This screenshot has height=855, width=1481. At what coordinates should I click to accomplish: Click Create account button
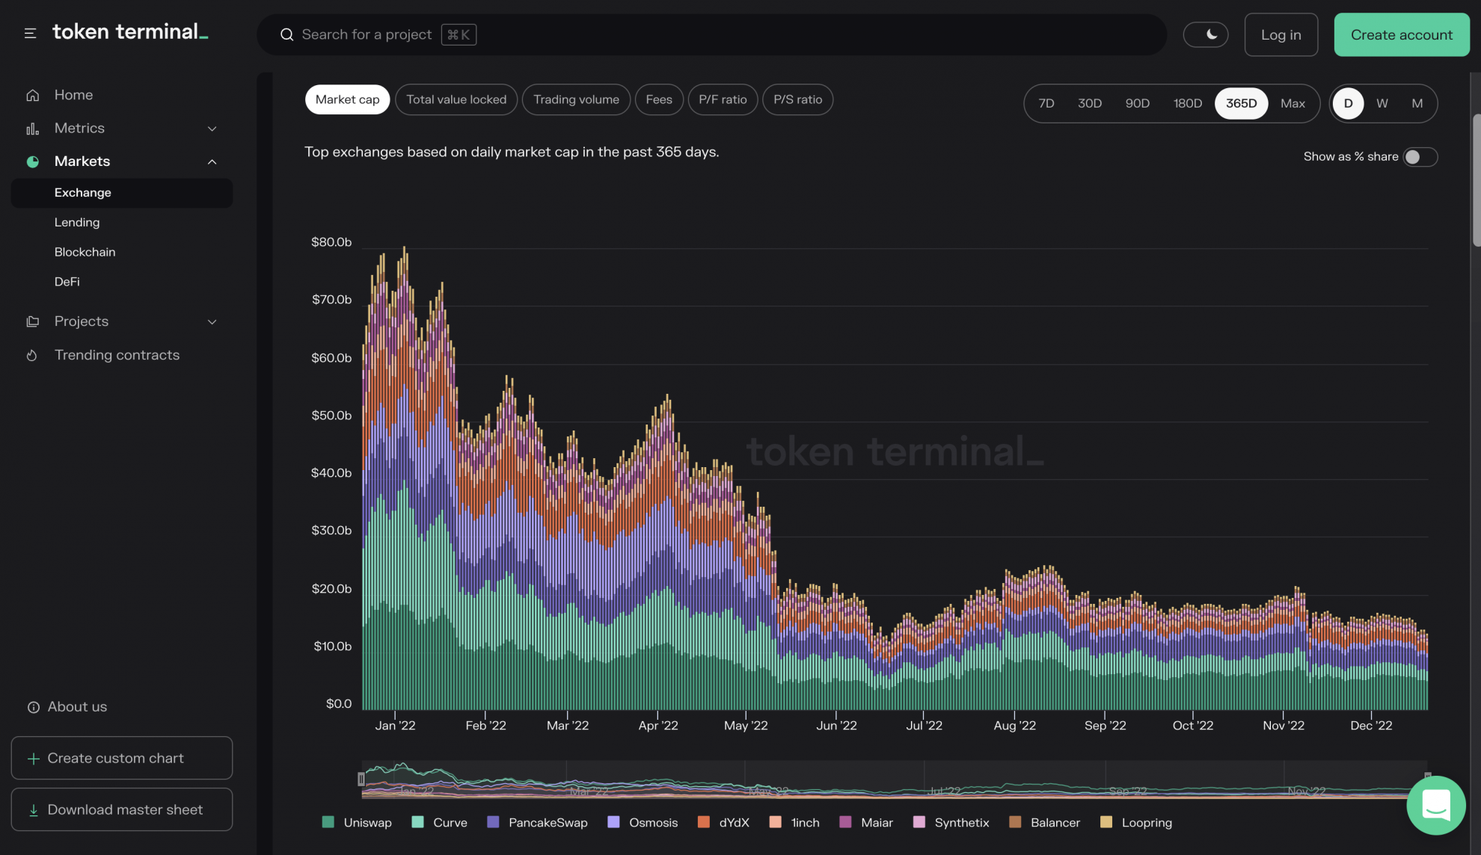(x=1401, y=34)
